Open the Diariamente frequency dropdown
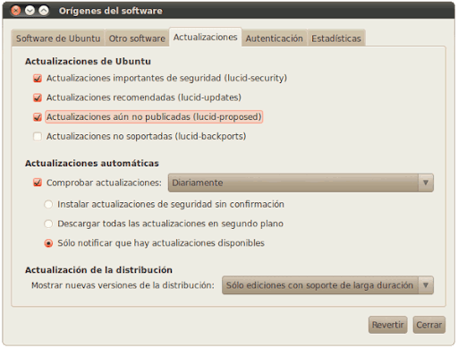Image resolution: width=458 pixels, height=348 pixels. click(x=301, y=182)
